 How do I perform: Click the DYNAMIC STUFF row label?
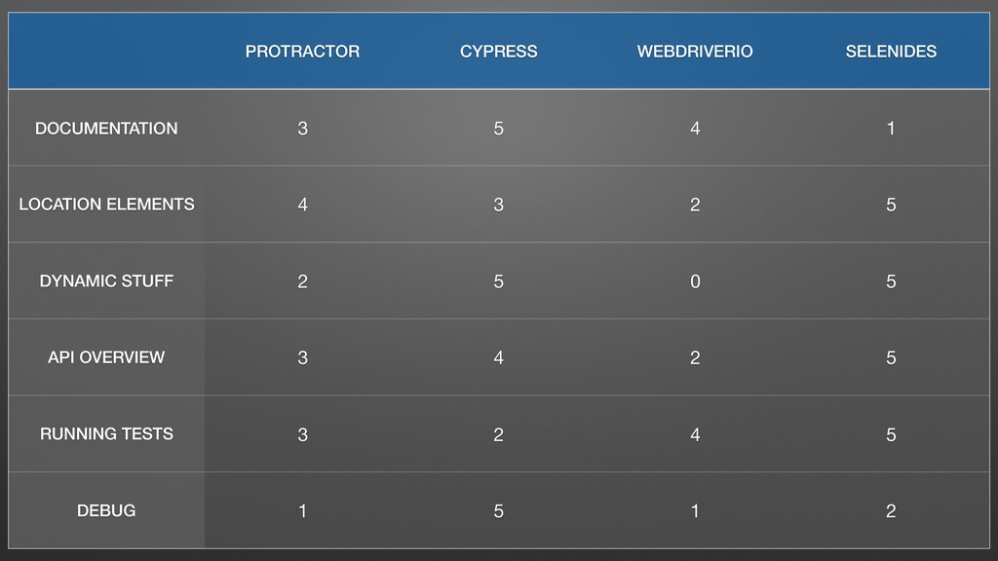(106, 281)
